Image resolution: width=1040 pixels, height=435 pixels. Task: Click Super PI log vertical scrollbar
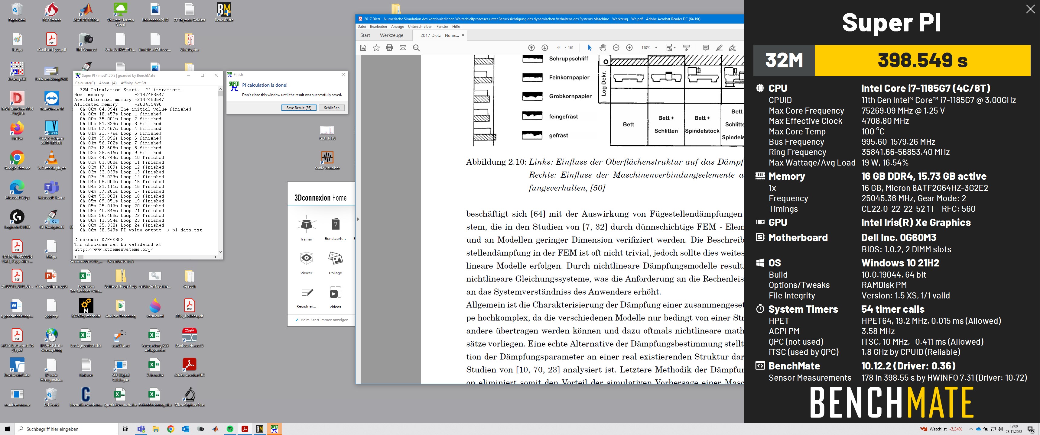click(x=220, y=170)
